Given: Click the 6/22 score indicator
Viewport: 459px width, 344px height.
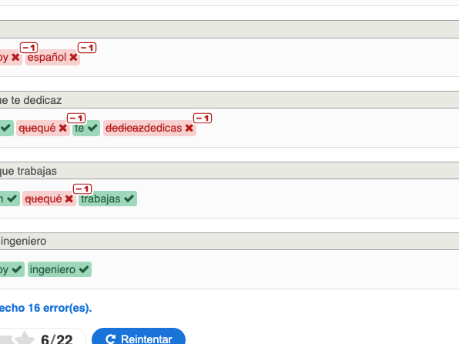Looking at the screenshot, I should coord(57,339).
